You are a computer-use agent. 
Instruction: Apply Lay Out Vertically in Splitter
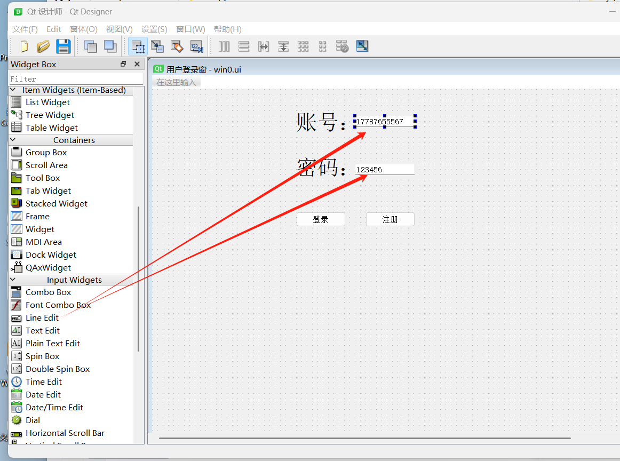click(283, 46)
